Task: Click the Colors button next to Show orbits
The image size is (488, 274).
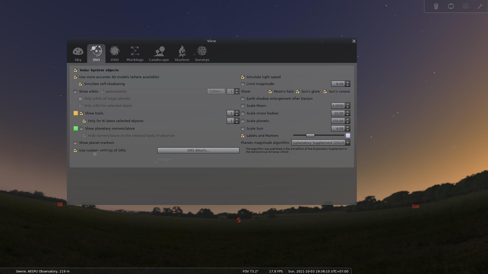Action: coord(216,91)
